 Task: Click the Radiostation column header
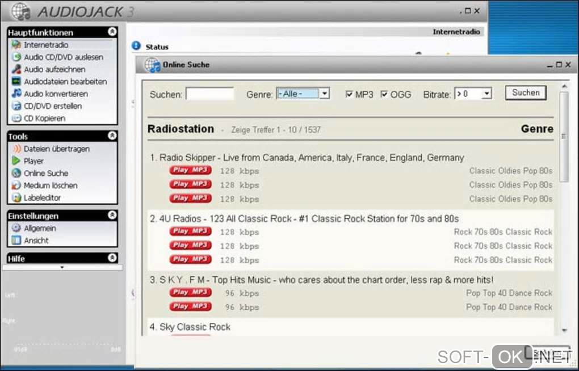click(x=181, y=129)
